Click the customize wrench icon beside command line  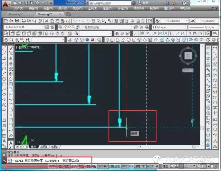click(4, 160)
